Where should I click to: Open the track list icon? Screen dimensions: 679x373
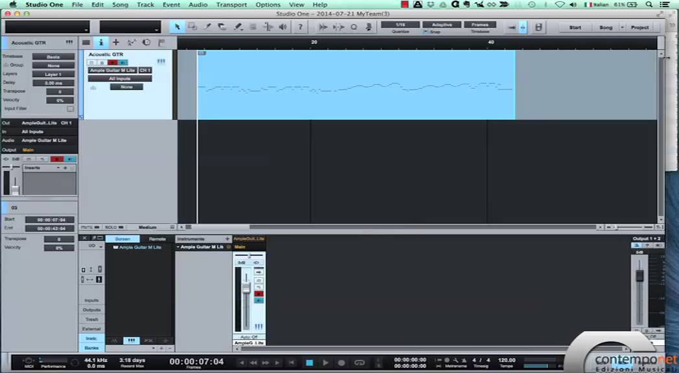[86, 42]
